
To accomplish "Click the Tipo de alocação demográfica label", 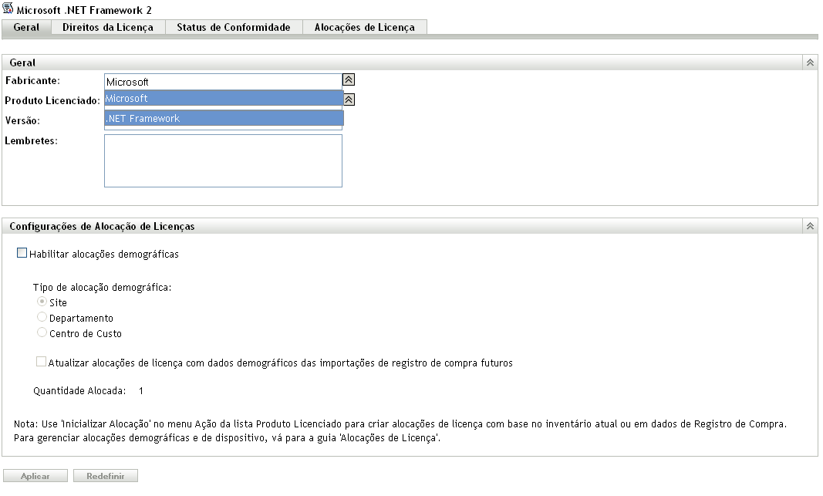I will click(103, 288).
